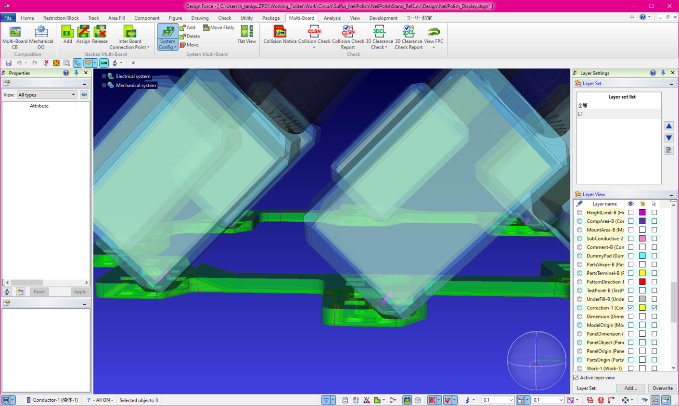Screen dimensions: 679x406
Task: Click the Overwrite layer set button
Action: coord(663,388)
